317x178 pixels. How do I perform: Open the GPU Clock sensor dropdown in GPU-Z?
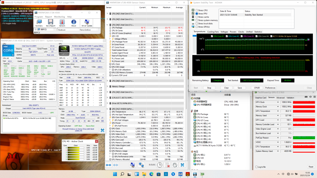[278, 102]
